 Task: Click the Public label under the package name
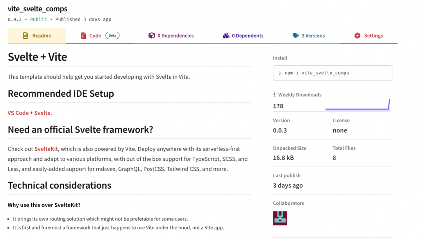(38, 19)
